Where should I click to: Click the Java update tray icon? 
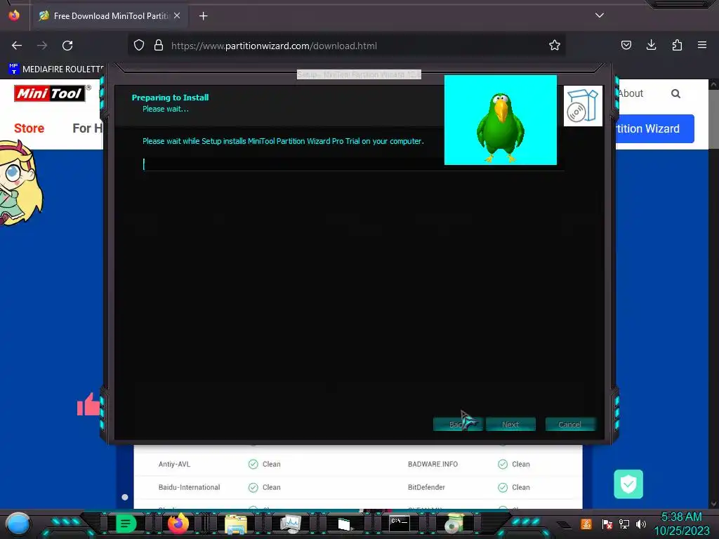586,524
